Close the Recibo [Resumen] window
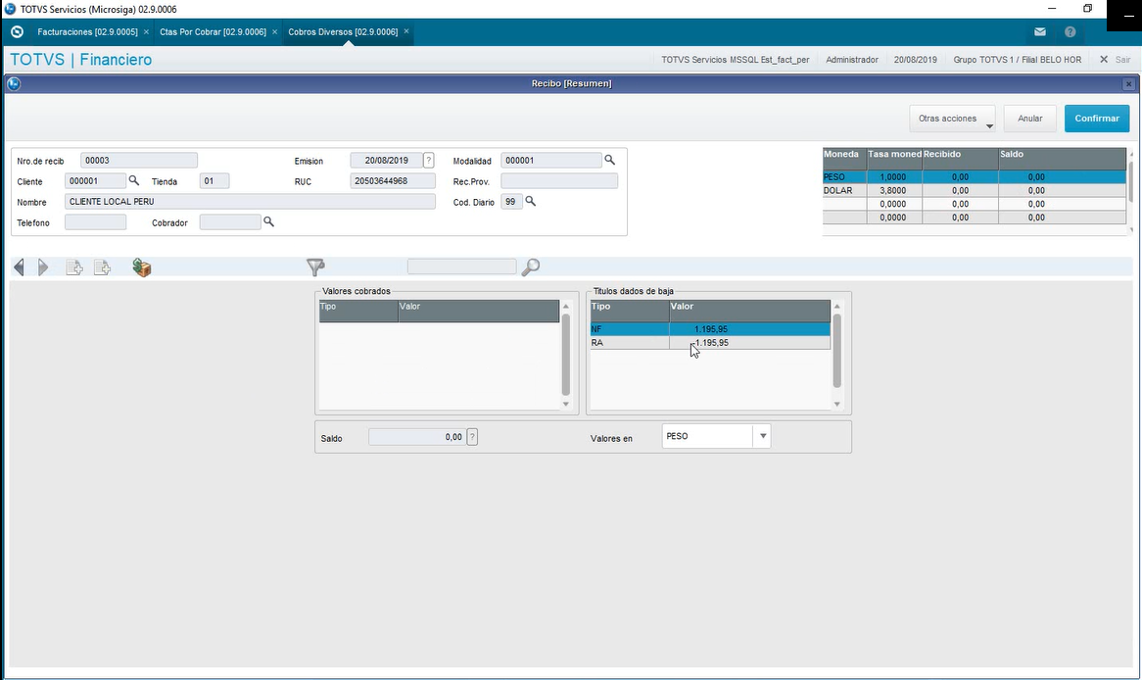1142x680 pixels. click(x=1129, y=84)
